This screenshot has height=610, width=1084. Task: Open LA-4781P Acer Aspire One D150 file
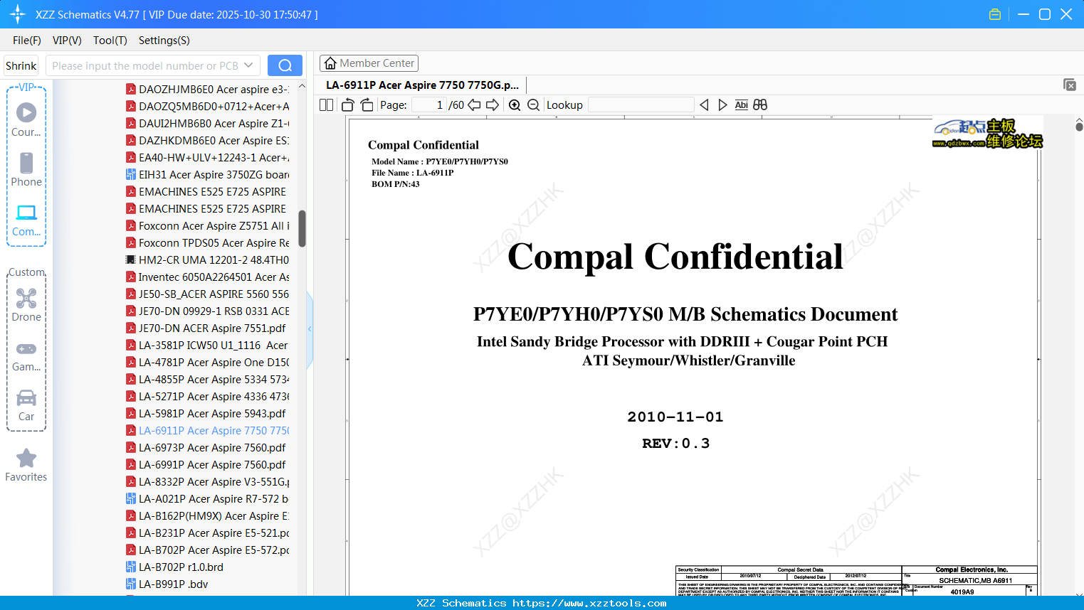[x=214, y=362]
